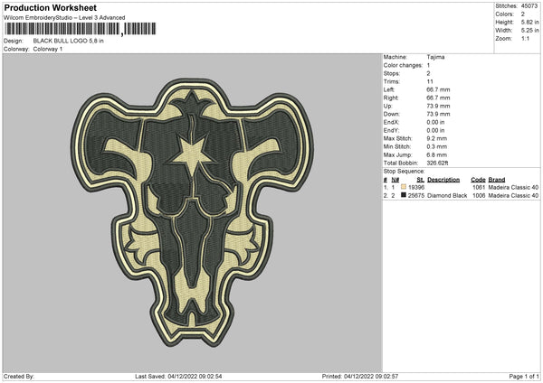Click the Up value "73.9 mm"
The width and height of the screenshot is (543, 383).
(438, 106)
